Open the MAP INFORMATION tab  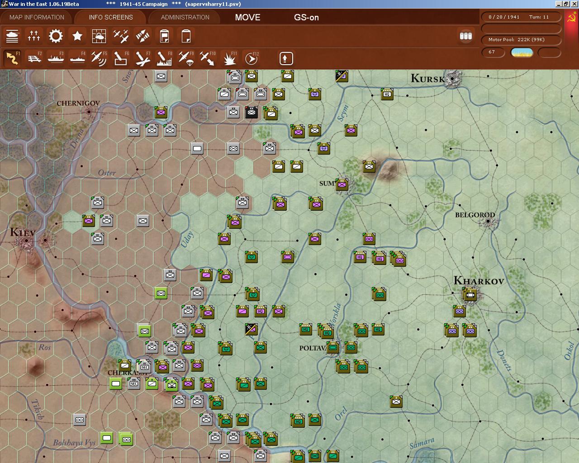[x=37, y=17]
